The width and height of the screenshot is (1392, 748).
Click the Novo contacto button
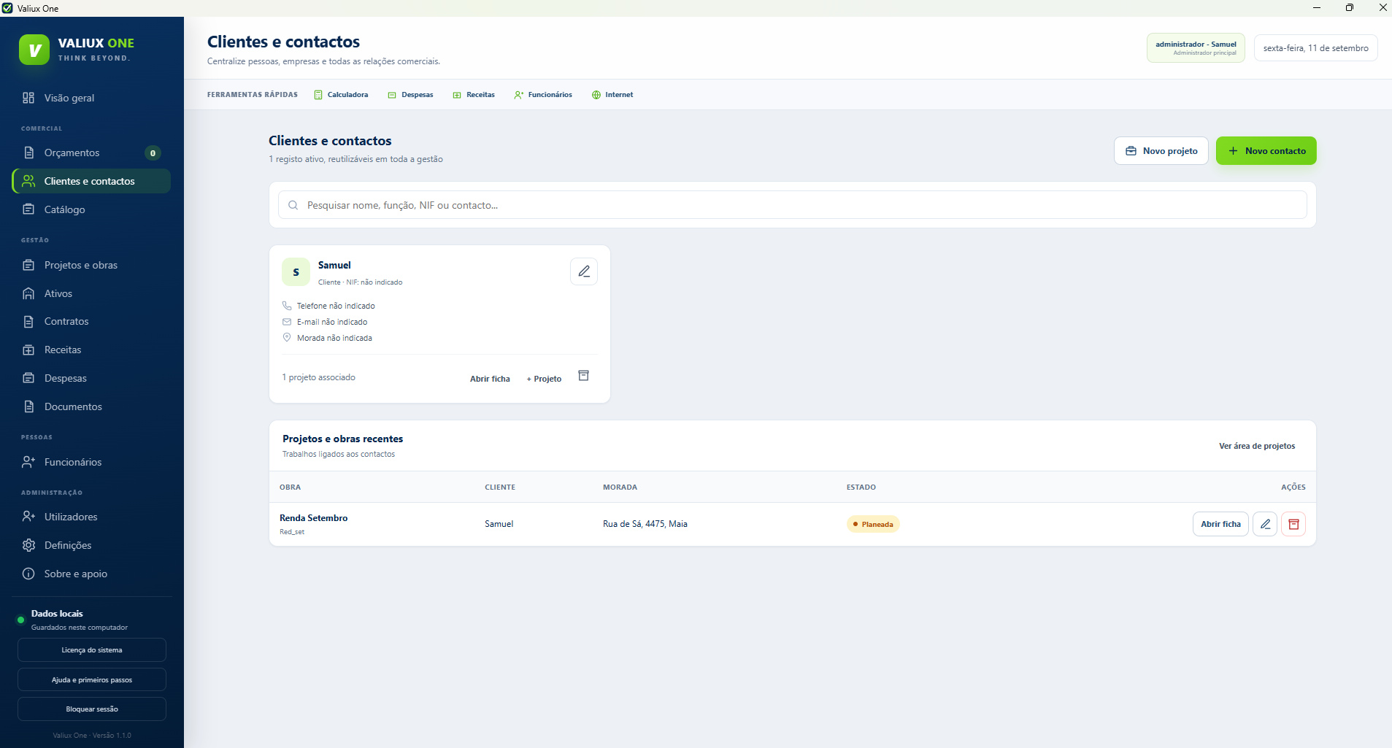point(1266,151)
